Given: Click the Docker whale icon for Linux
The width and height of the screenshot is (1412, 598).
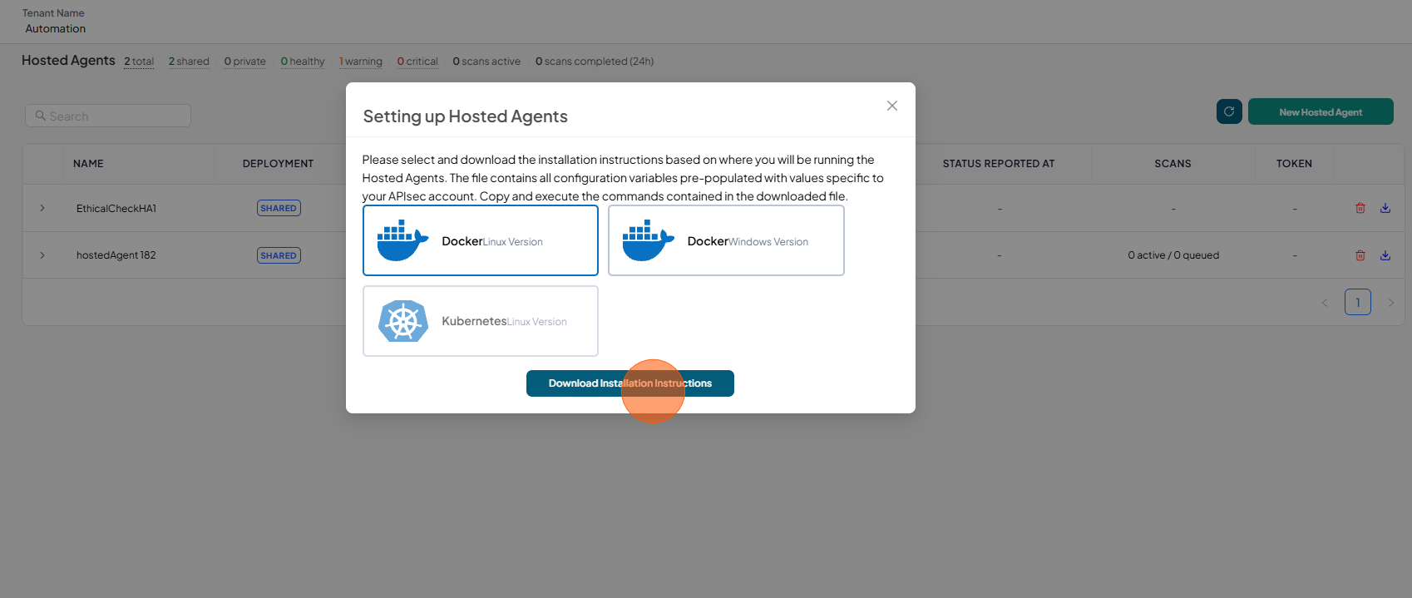Looking at the screenshot, I should (402, 240).
